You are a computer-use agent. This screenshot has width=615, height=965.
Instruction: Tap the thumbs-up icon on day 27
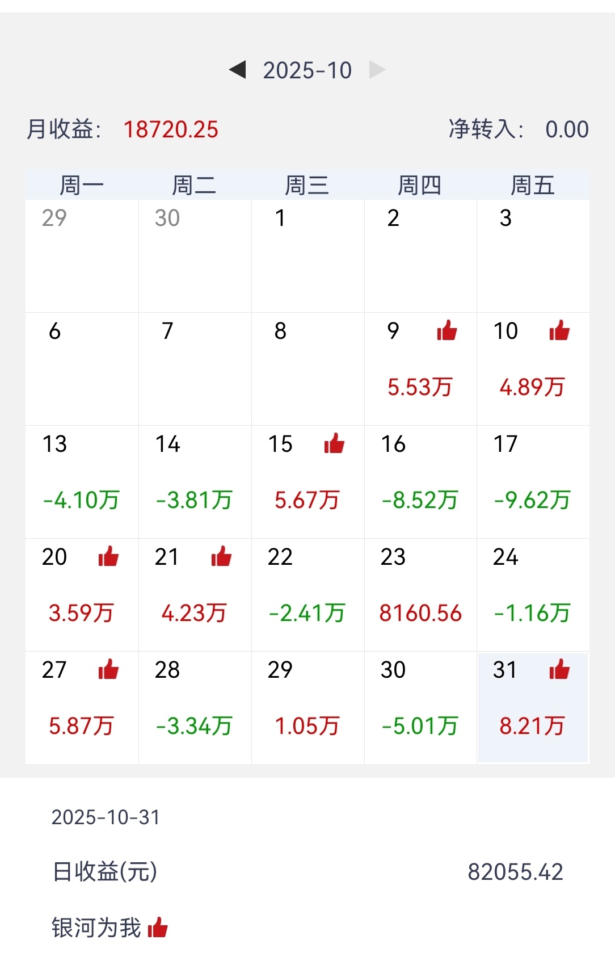108,669
